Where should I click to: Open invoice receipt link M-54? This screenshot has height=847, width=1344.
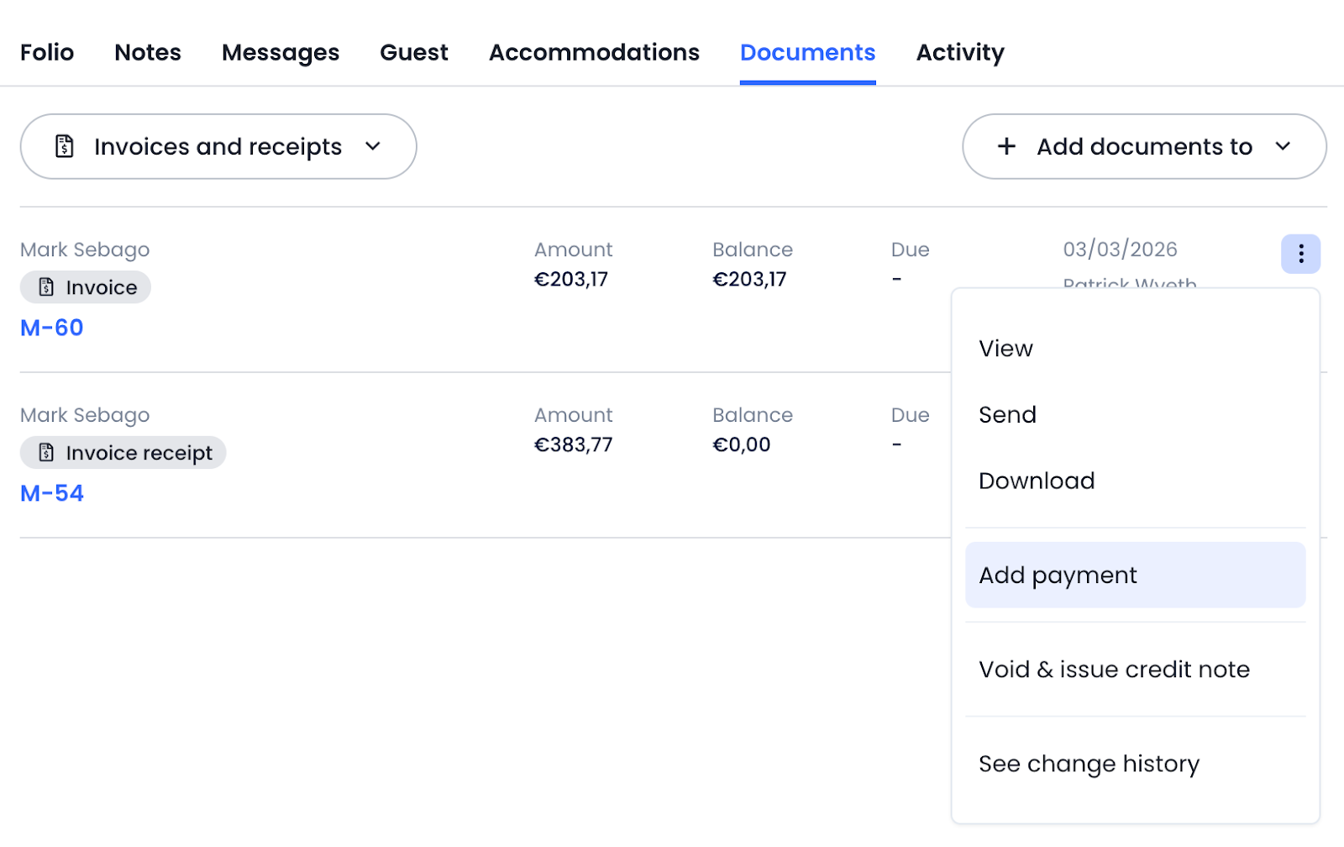[x=52, y=493]
